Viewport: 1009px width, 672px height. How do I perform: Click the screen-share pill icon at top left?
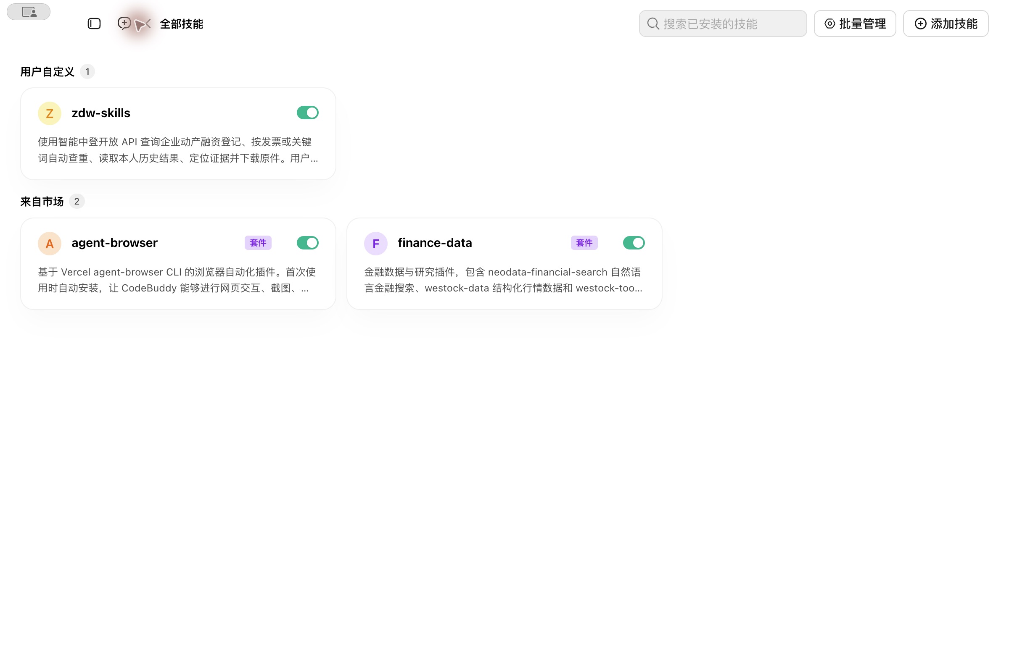coord(29,12)
